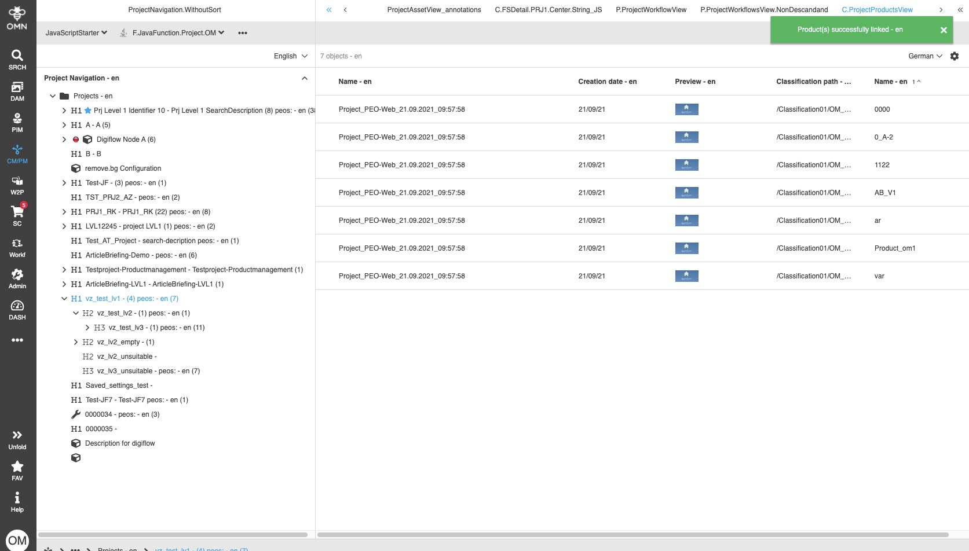Screen dimensions: 969x551
Task: Open the SC shopping cart module
Action: 17,216
